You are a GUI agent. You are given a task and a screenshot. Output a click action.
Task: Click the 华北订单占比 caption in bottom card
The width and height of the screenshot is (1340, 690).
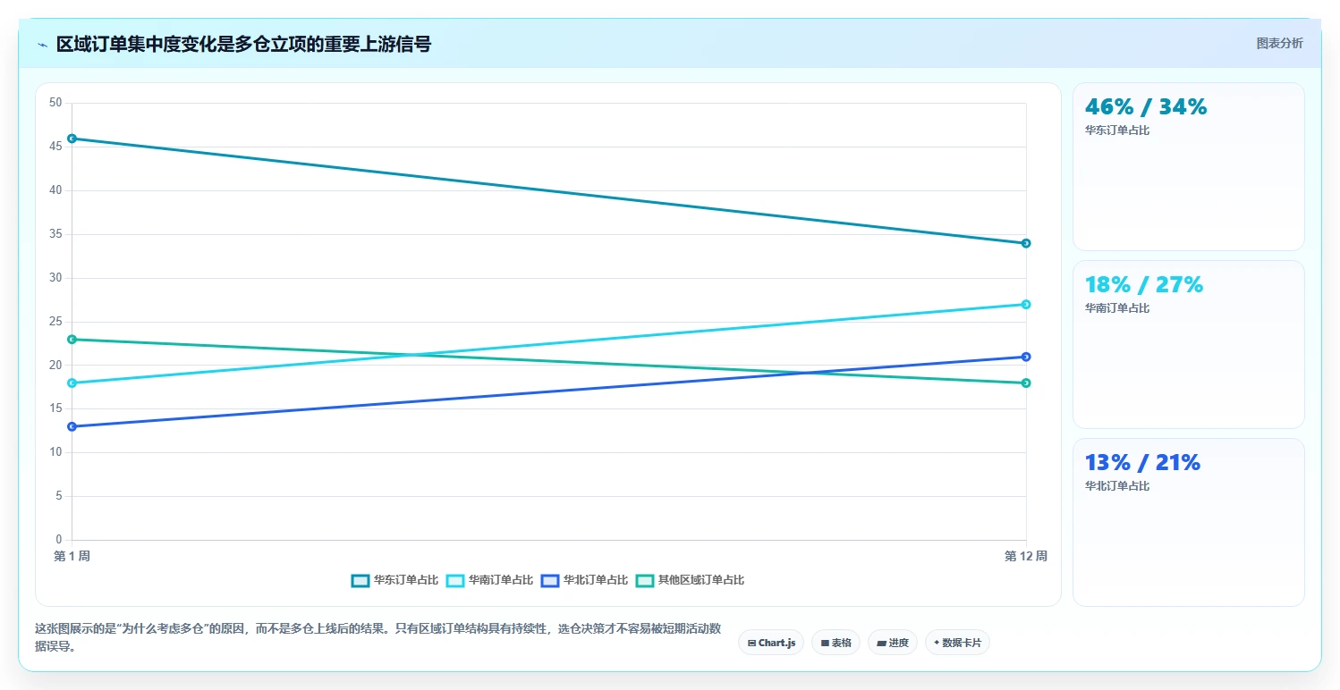(1117, 486)
